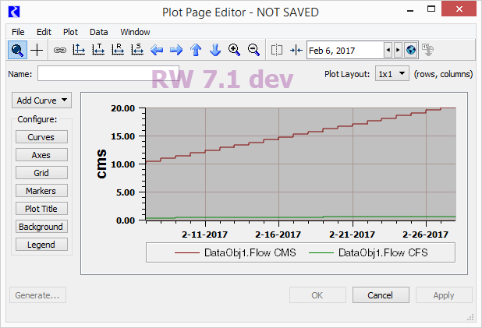Image resolution: width=482 pixels, height=328 pixels.
Task: Click the Generate... button
Action: click(x=37, y=295)
